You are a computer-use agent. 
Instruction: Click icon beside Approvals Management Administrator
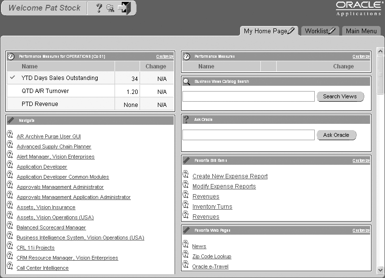[10, 185]
